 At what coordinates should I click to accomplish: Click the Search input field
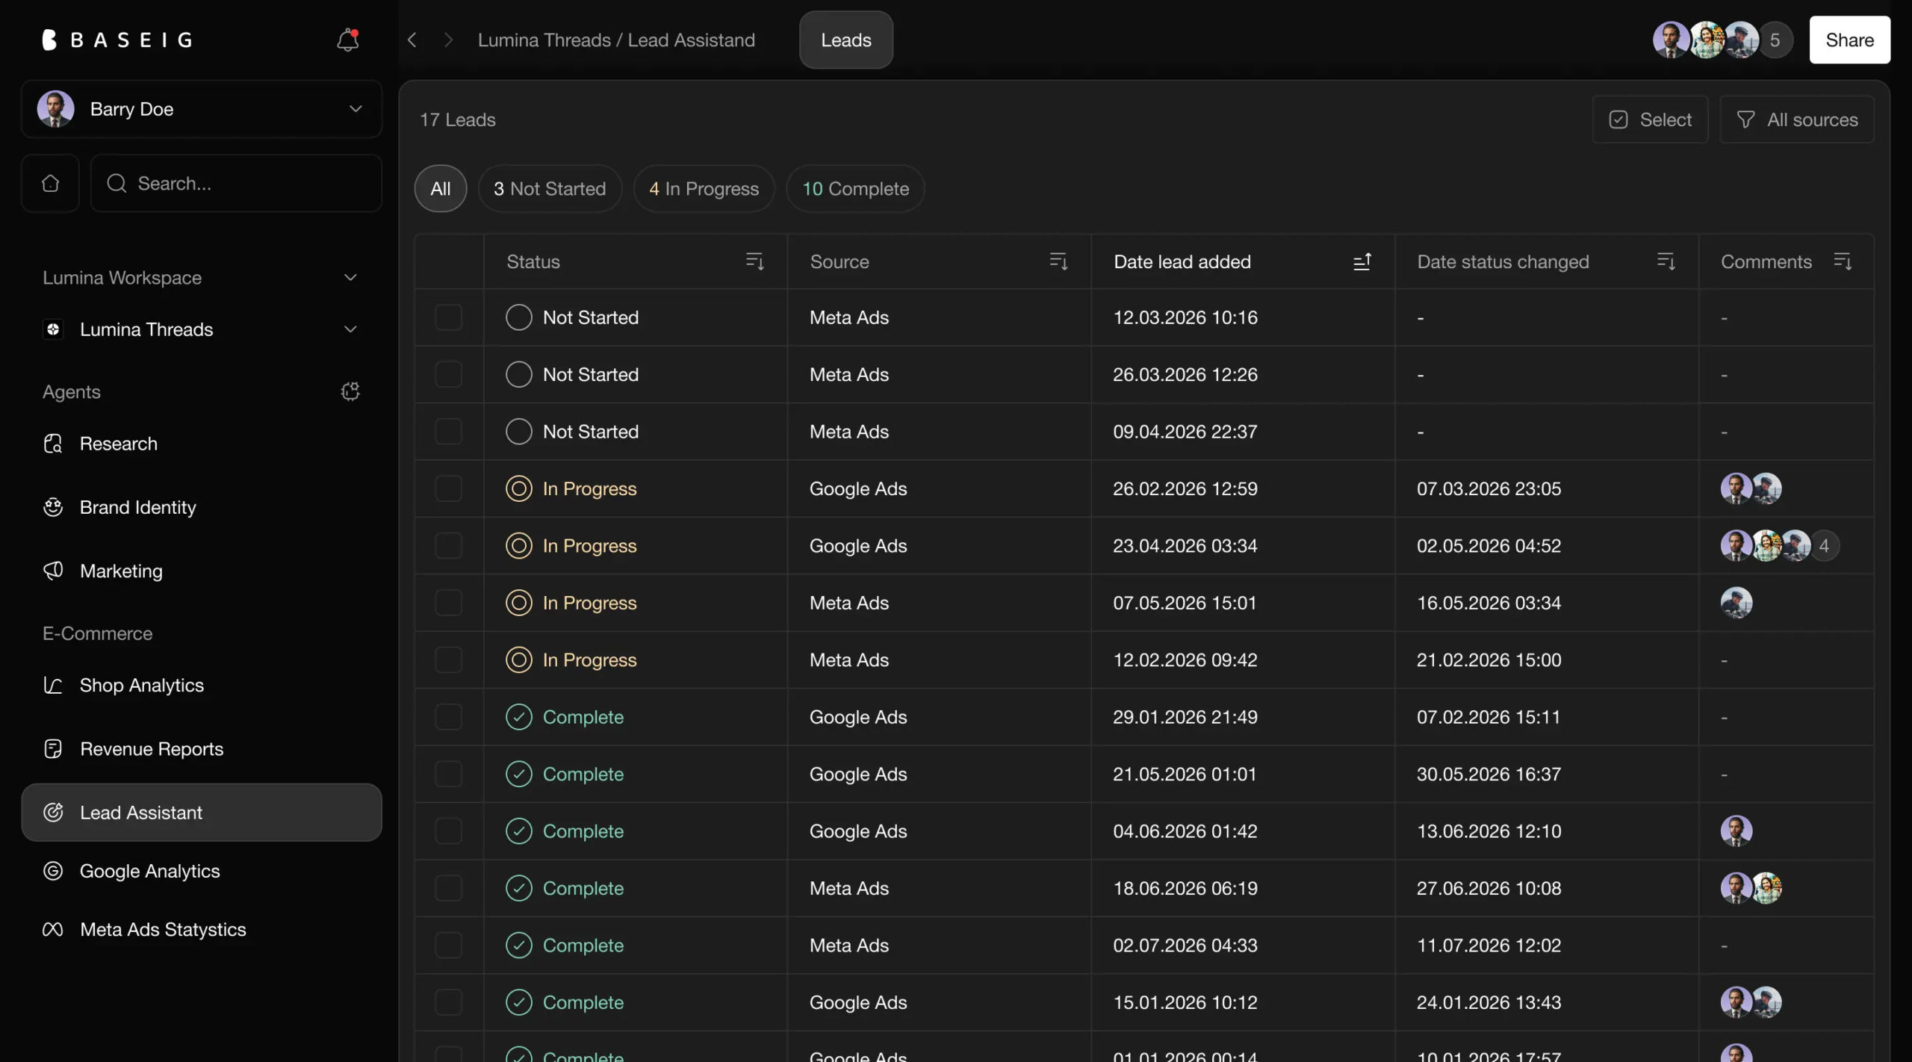click(x=236, y=183)
